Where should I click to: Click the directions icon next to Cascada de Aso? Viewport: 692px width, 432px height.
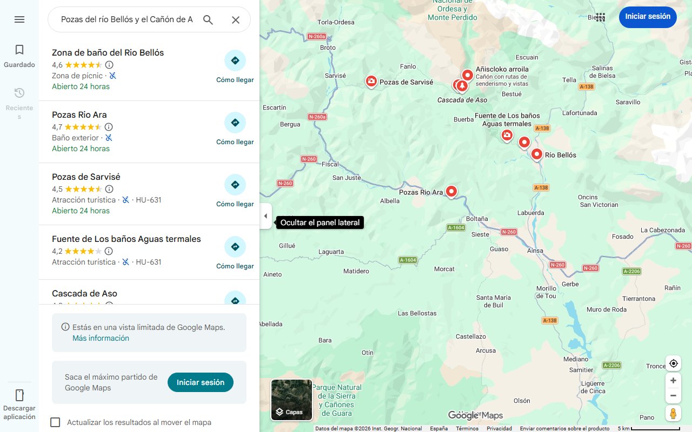tap(235, 301)
